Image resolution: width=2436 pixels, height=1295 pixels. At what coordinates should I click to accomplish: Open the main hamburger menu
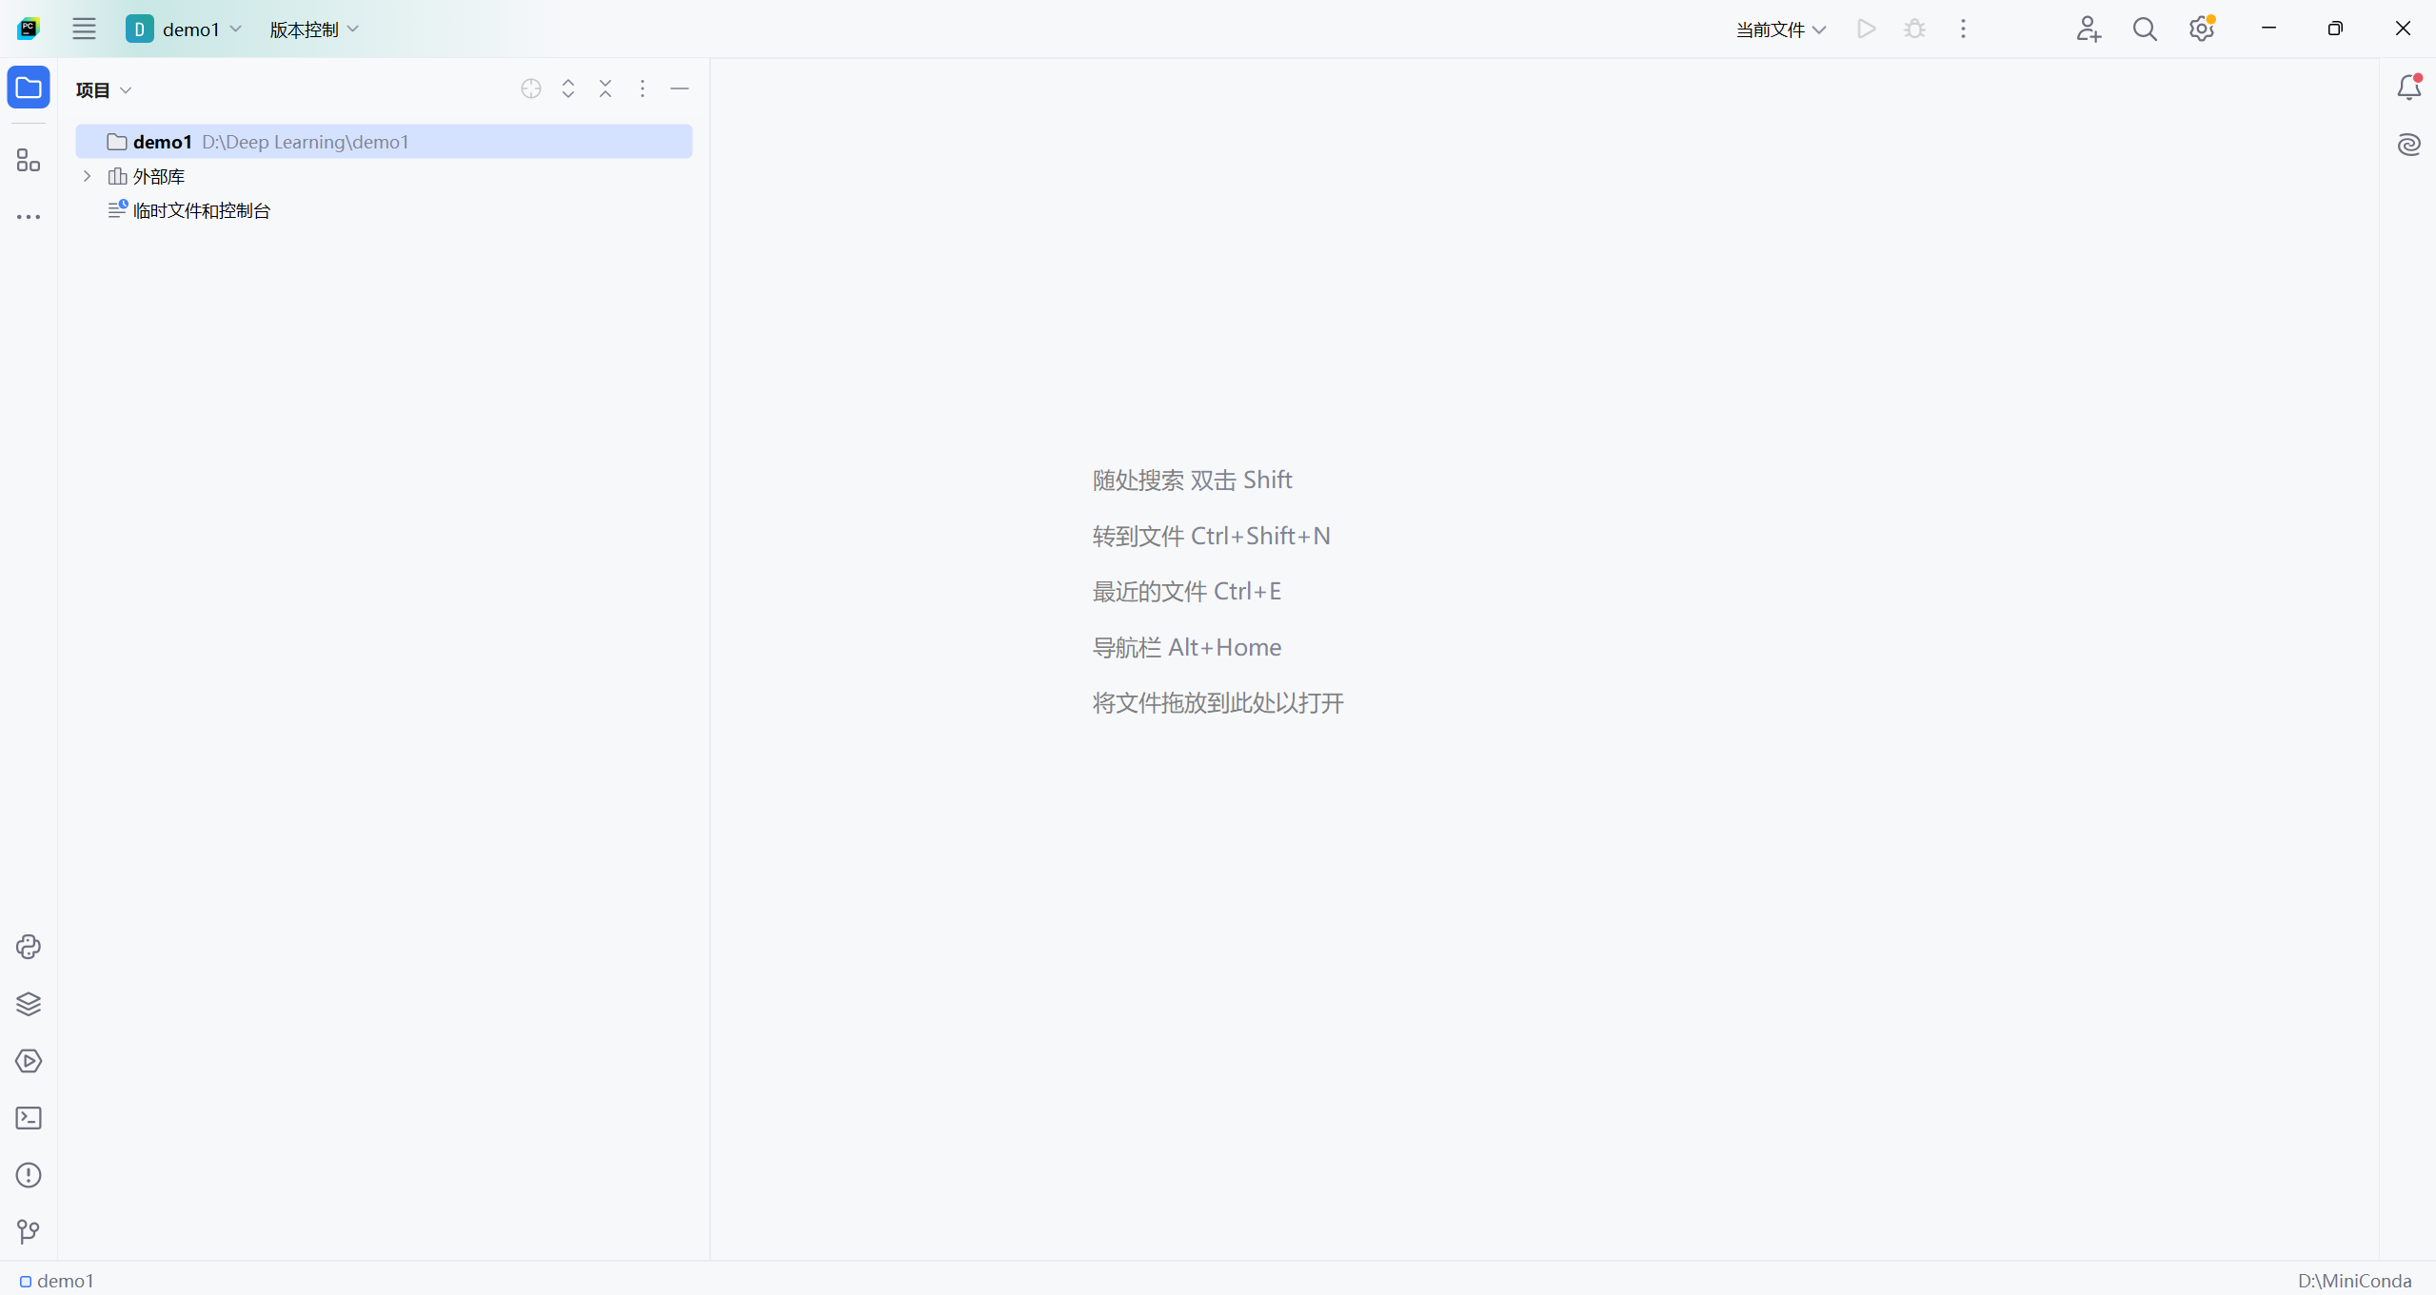[84, 29]
